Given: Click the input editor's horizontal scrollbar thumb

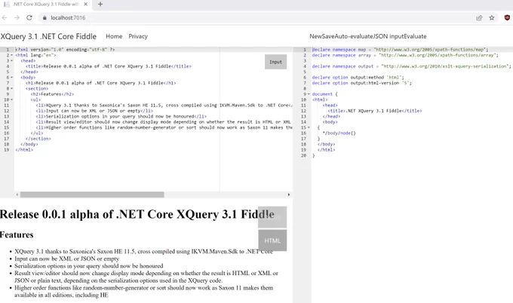Looking at the screenshot, I should tap(92, 194).
